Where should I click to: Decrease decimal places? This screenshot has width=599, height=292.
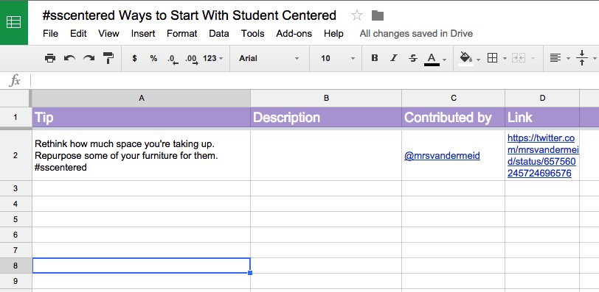pos(173,59)
